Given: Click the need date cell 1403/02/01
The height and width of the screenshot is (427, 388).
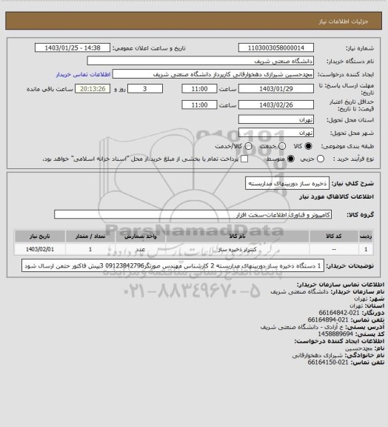Looking at the screenshot, I should [x=40, y=249].
